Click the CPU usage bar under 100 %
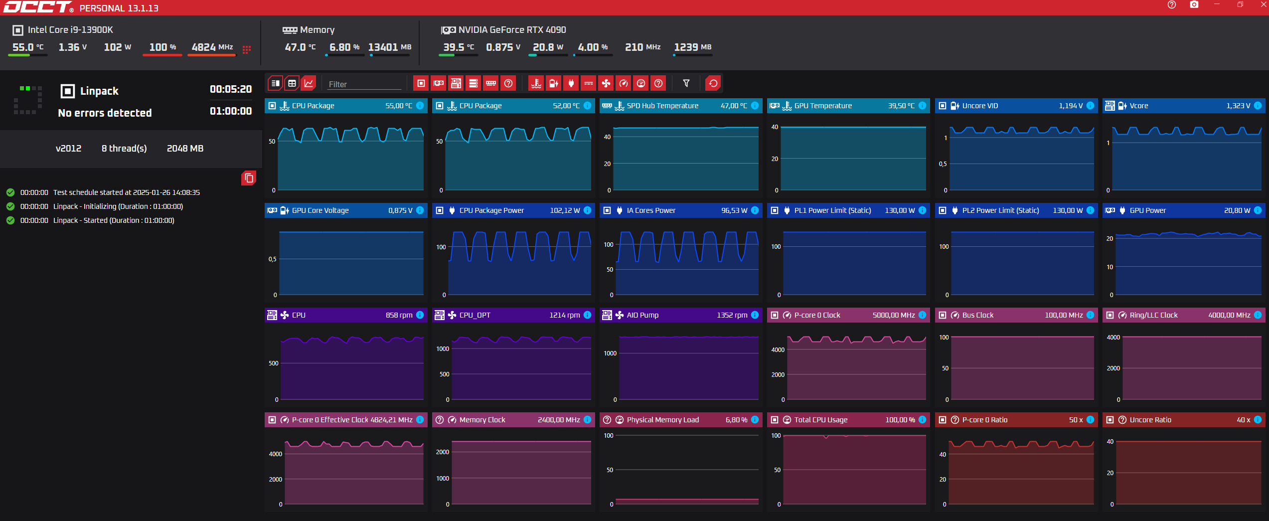 (x=162, y=55)
